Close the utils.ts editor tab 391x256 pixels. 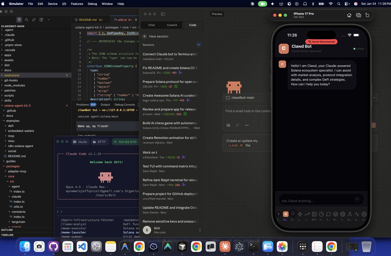pos(136,19)
